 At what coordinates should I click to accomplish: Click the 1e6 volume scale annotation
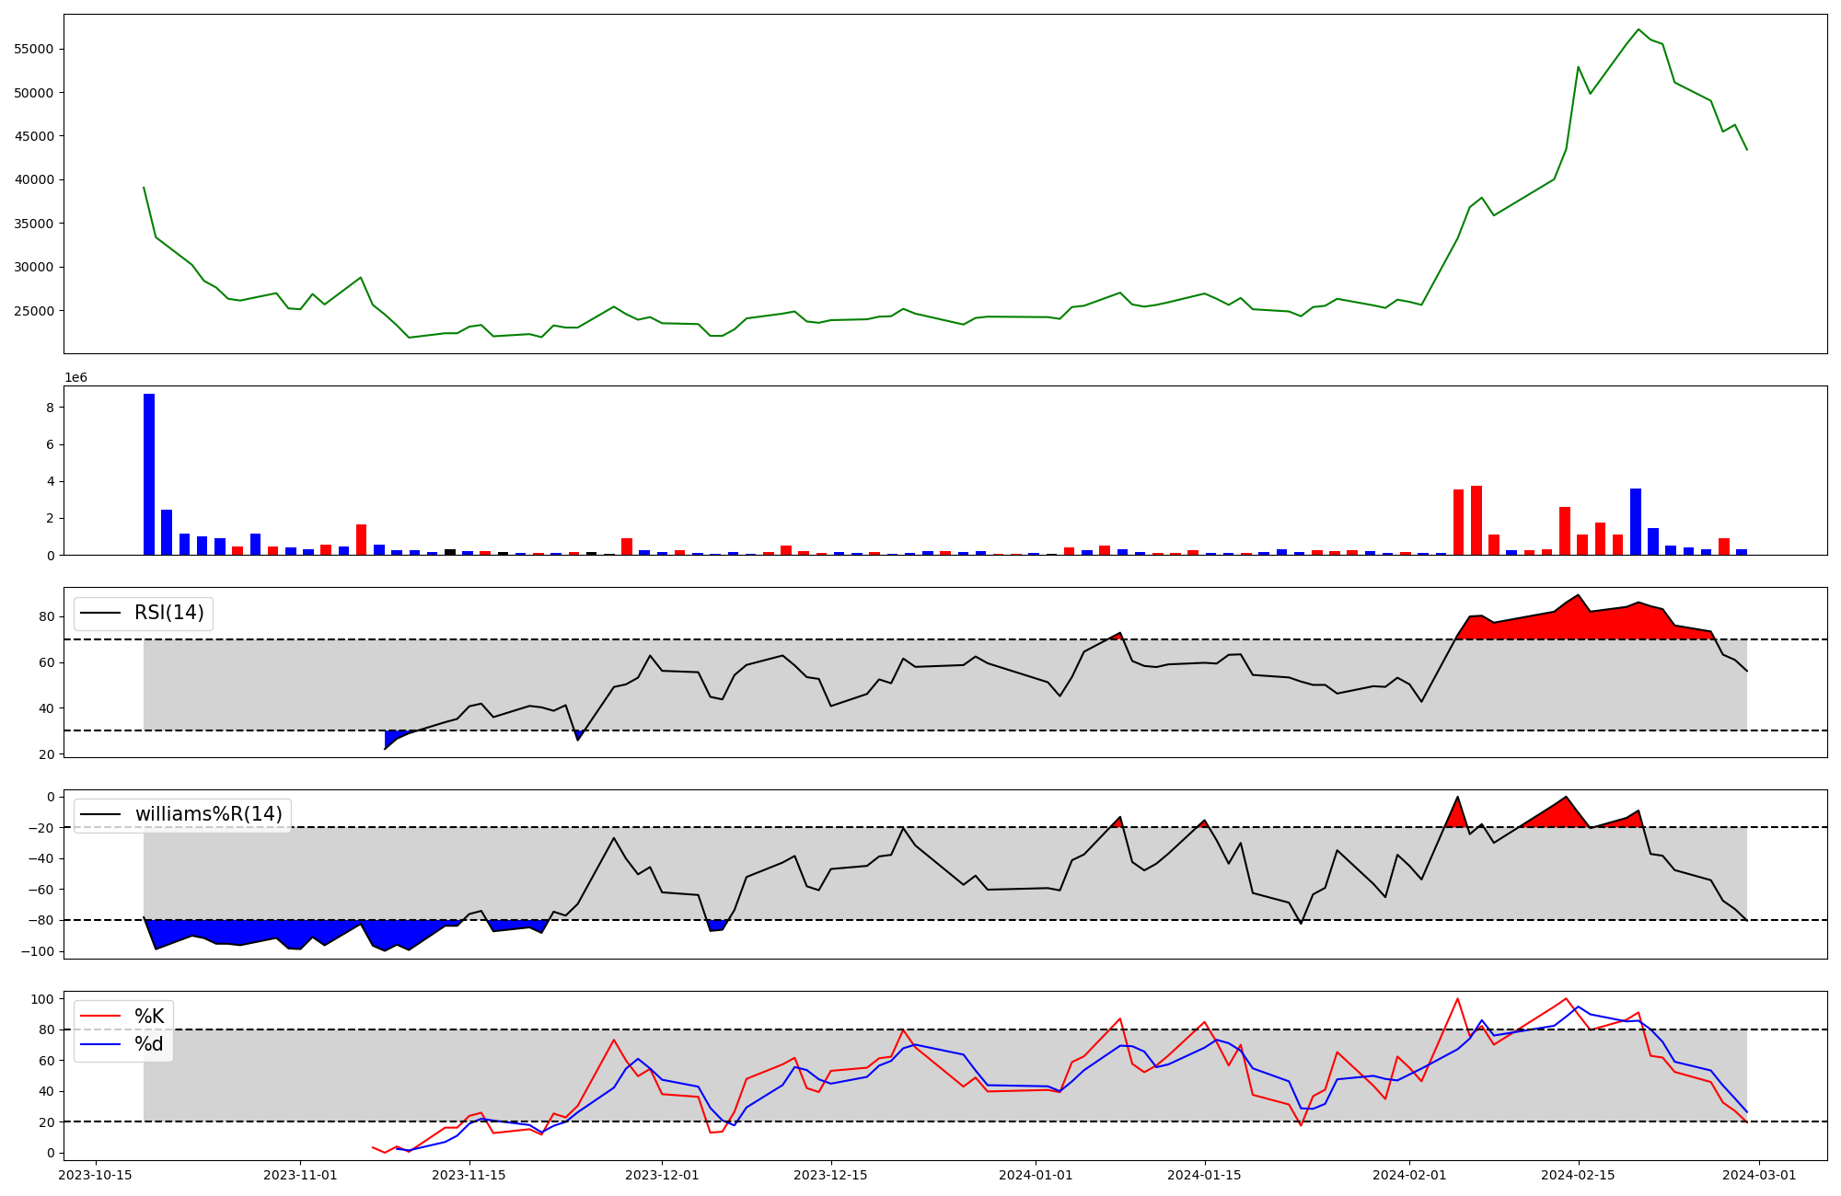75,378
